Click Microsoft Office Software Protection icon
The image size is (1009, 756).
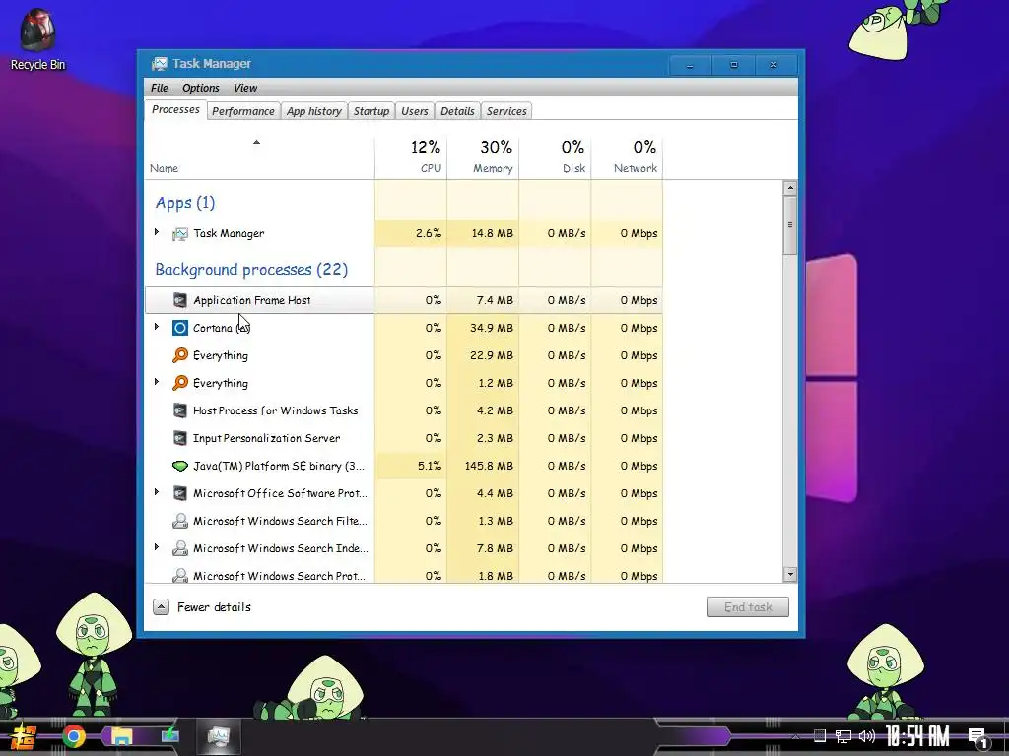tap(180, 493)
